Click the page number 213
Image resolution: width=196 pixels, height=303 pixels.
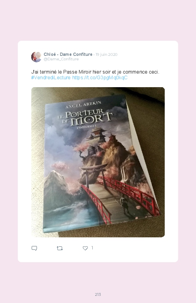tap(98, 294)
